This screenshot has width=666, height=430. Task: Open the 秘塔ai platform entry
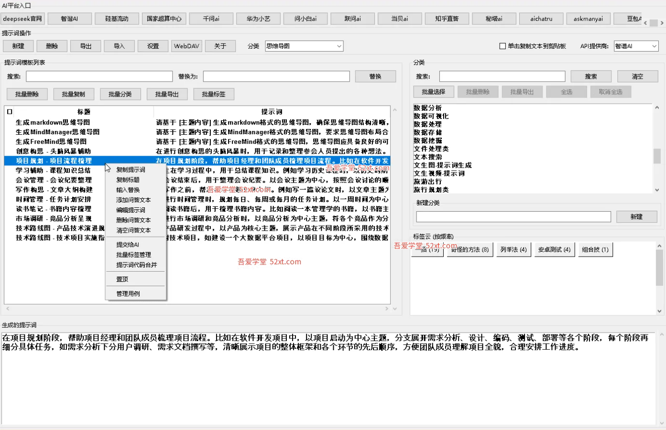[494, 19]
